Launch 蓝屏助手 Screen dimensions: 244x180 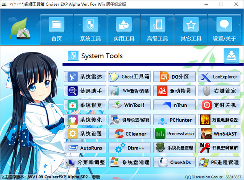click(x=85, y=91)
